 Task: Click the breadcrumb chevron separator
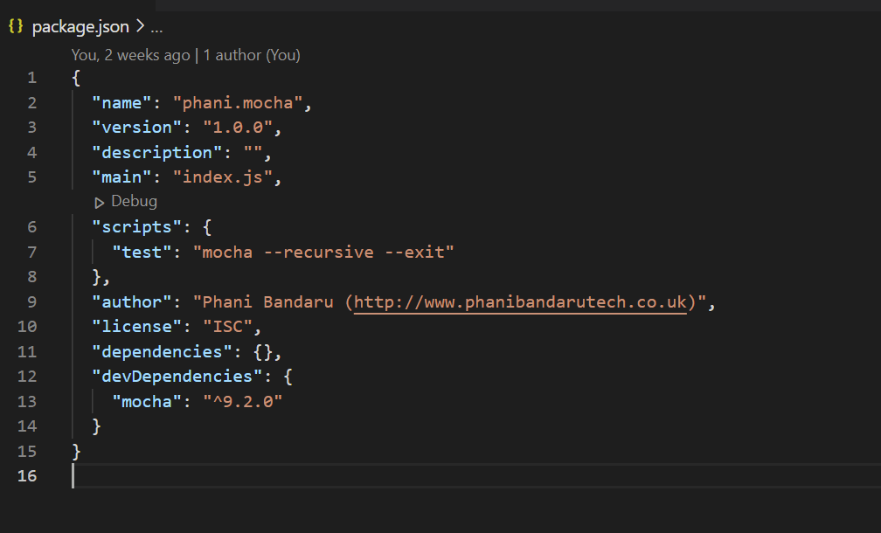pos(140,26)
